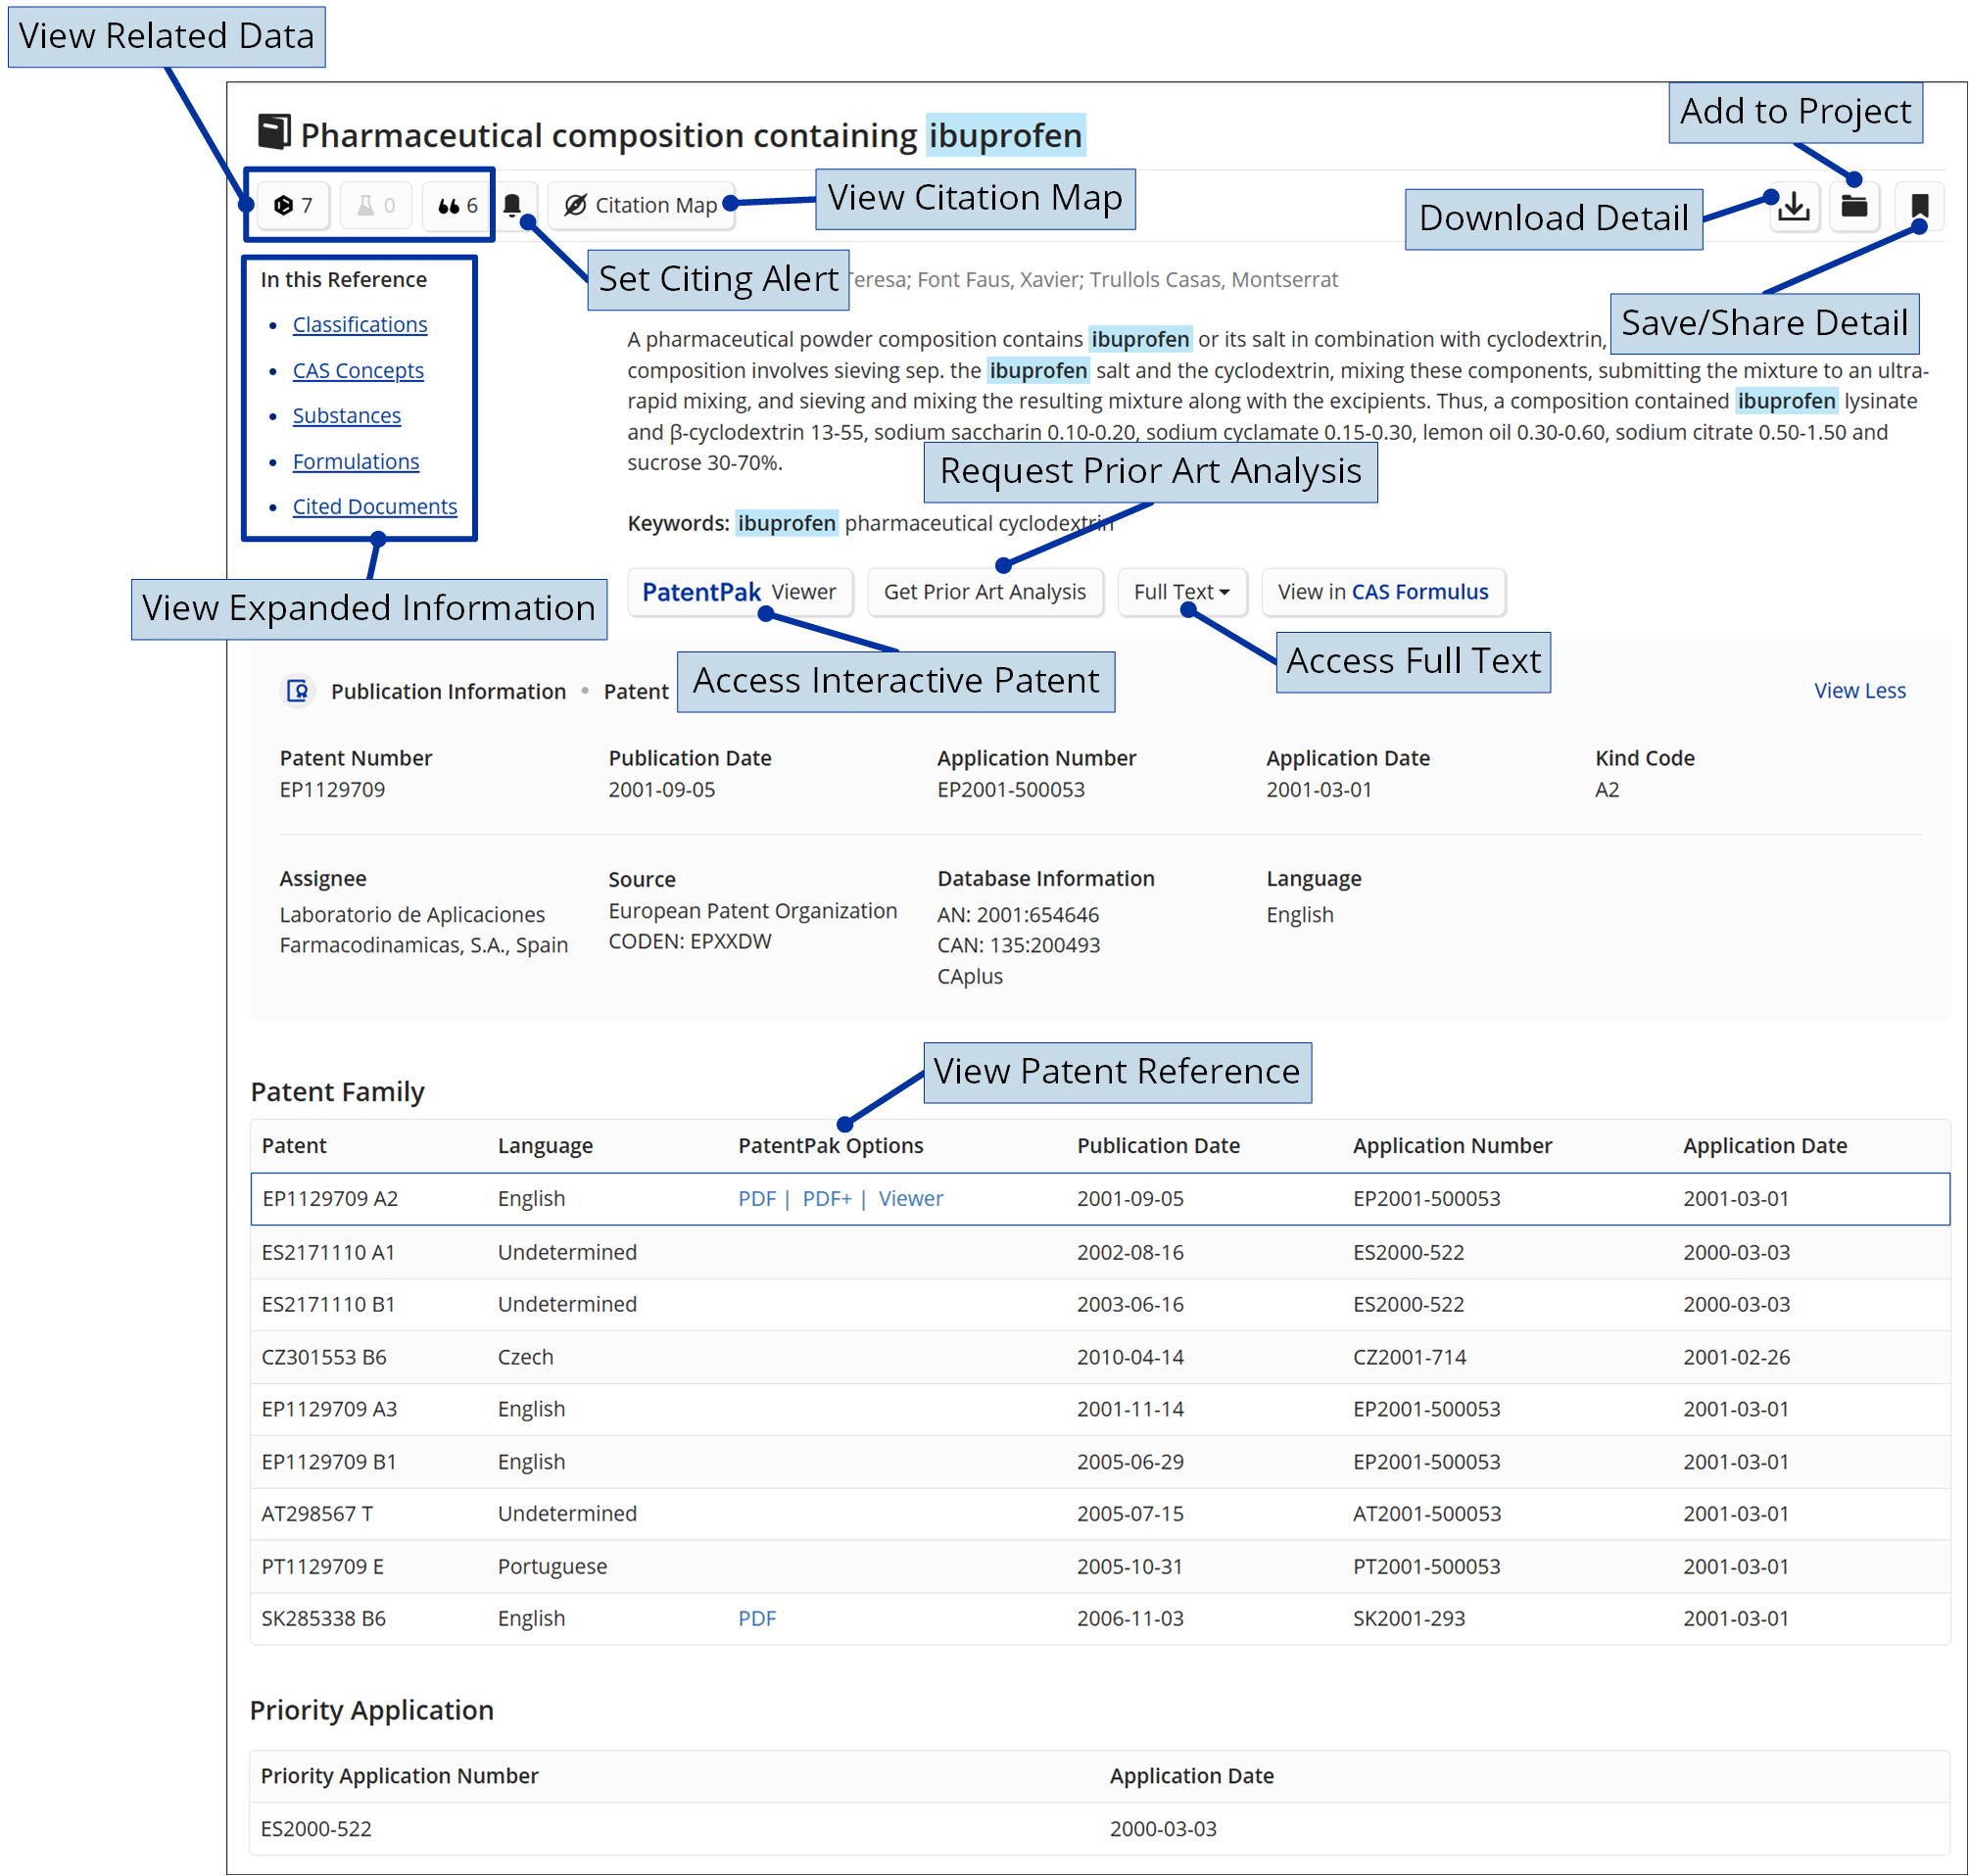
Task: Click the reactions count 0 flask button
Action: [x=375, y=205]
